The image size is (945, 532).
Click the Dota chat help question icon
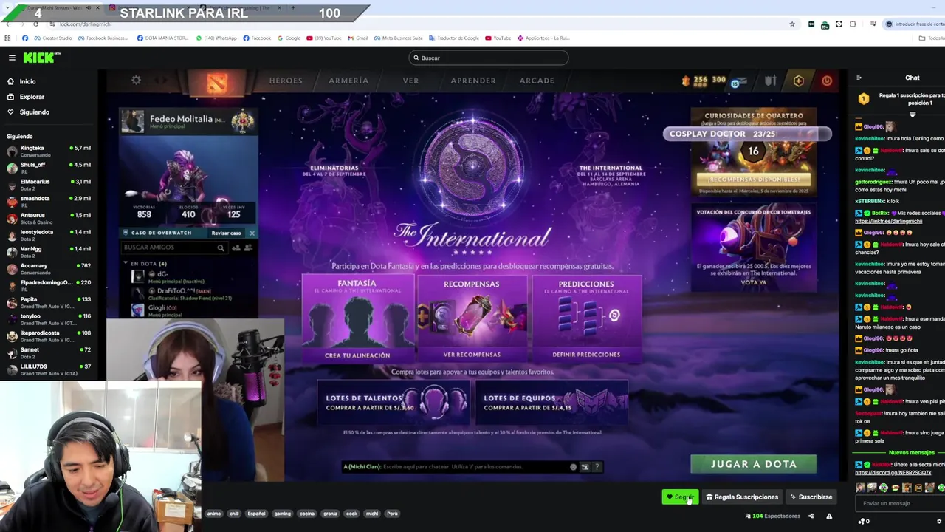tap(597, 466)
